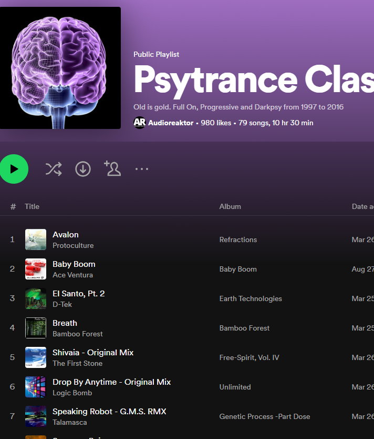Click the playlist description text

pos(238,107)
